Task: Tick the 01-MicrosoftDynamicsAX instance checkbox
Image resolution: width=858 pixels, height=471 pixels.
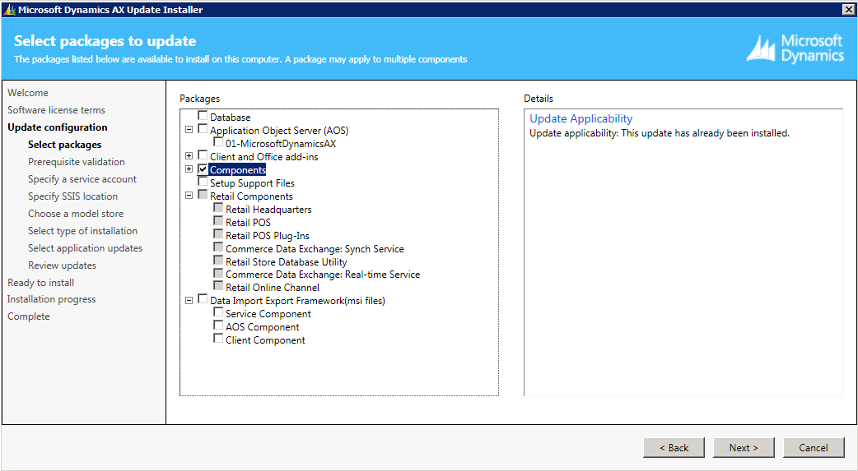Action: pos(218,143)
